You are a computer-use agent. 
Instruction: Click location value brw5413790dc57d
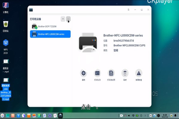pyautogui.click(x=124, y=41)
